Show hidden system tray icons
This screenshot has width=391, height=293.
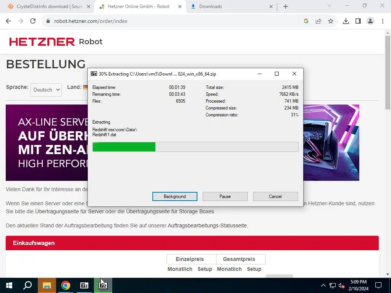click(x=323, y=285)
